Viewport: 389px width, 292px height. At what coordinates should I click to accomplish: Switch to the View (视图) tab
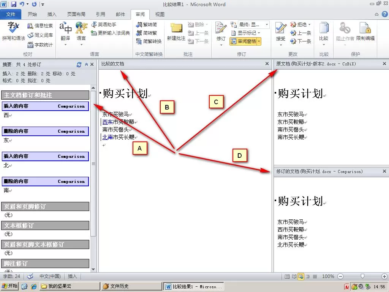pos(160,14)
